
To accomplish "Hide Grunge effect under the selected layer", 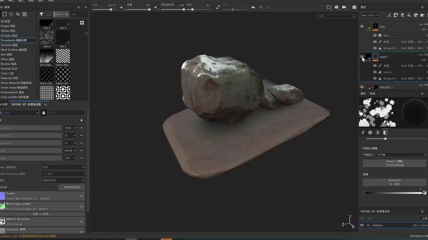I will coord(375,78).
